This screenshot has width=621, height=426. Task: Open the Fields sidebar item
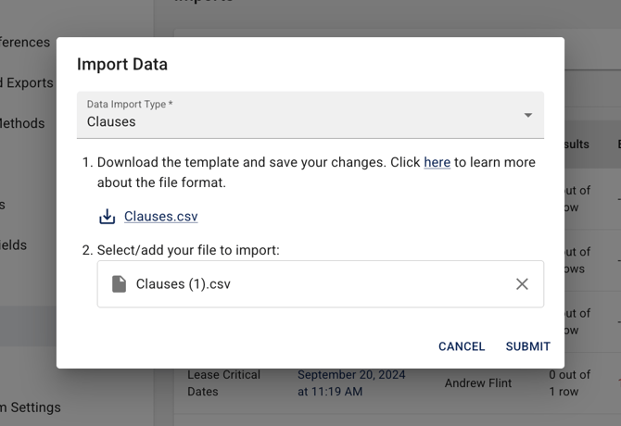13,245
